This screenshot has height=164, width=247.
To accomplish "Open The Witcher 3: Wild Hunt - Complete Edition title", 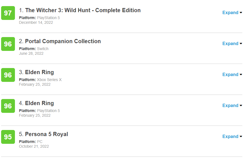I will click(x=83, y=11).
